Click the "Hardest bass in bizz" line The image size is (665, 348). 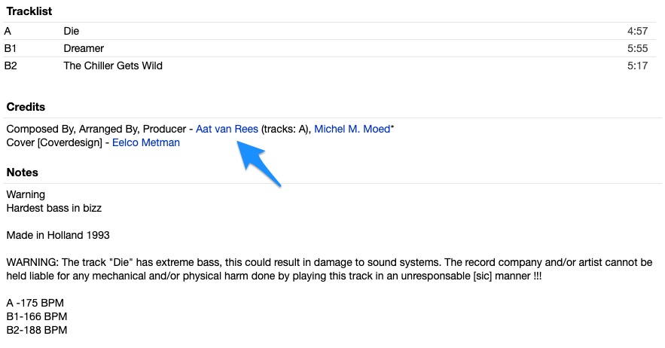pyautogui.click(x=54, y=208)
